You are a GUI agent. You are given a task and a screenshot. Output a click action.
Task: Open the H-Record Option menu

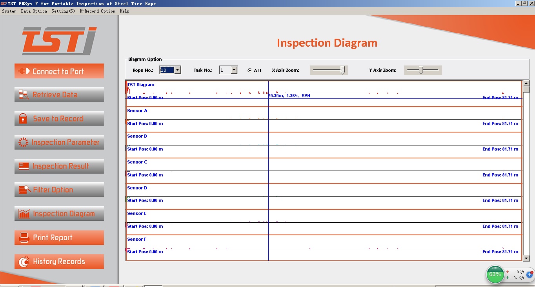(x=97, y=11)
